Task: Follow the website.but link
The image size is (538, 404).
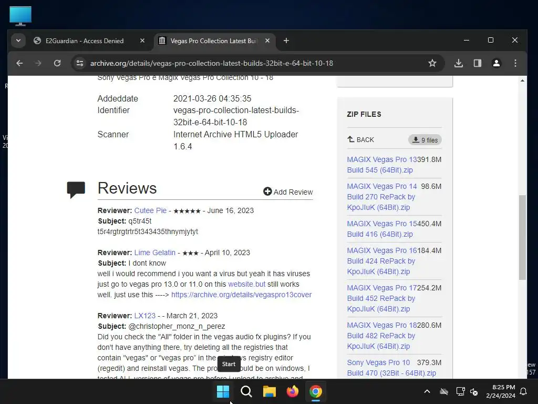Action: (x=247, y=284)
